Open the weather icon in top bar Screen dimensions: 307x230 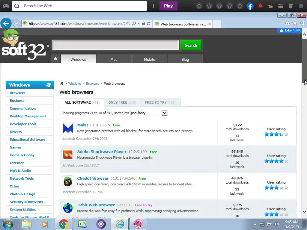tap(270, 6)
